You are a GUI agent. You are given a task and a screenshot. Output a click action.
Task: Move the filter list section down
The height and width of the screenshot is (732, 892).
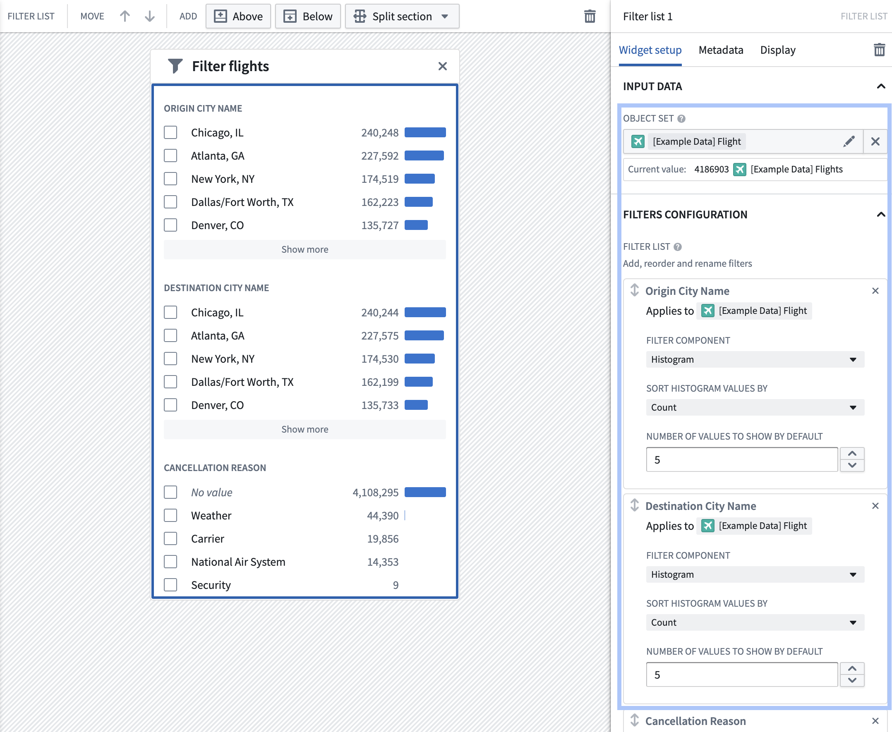[150, 16]
